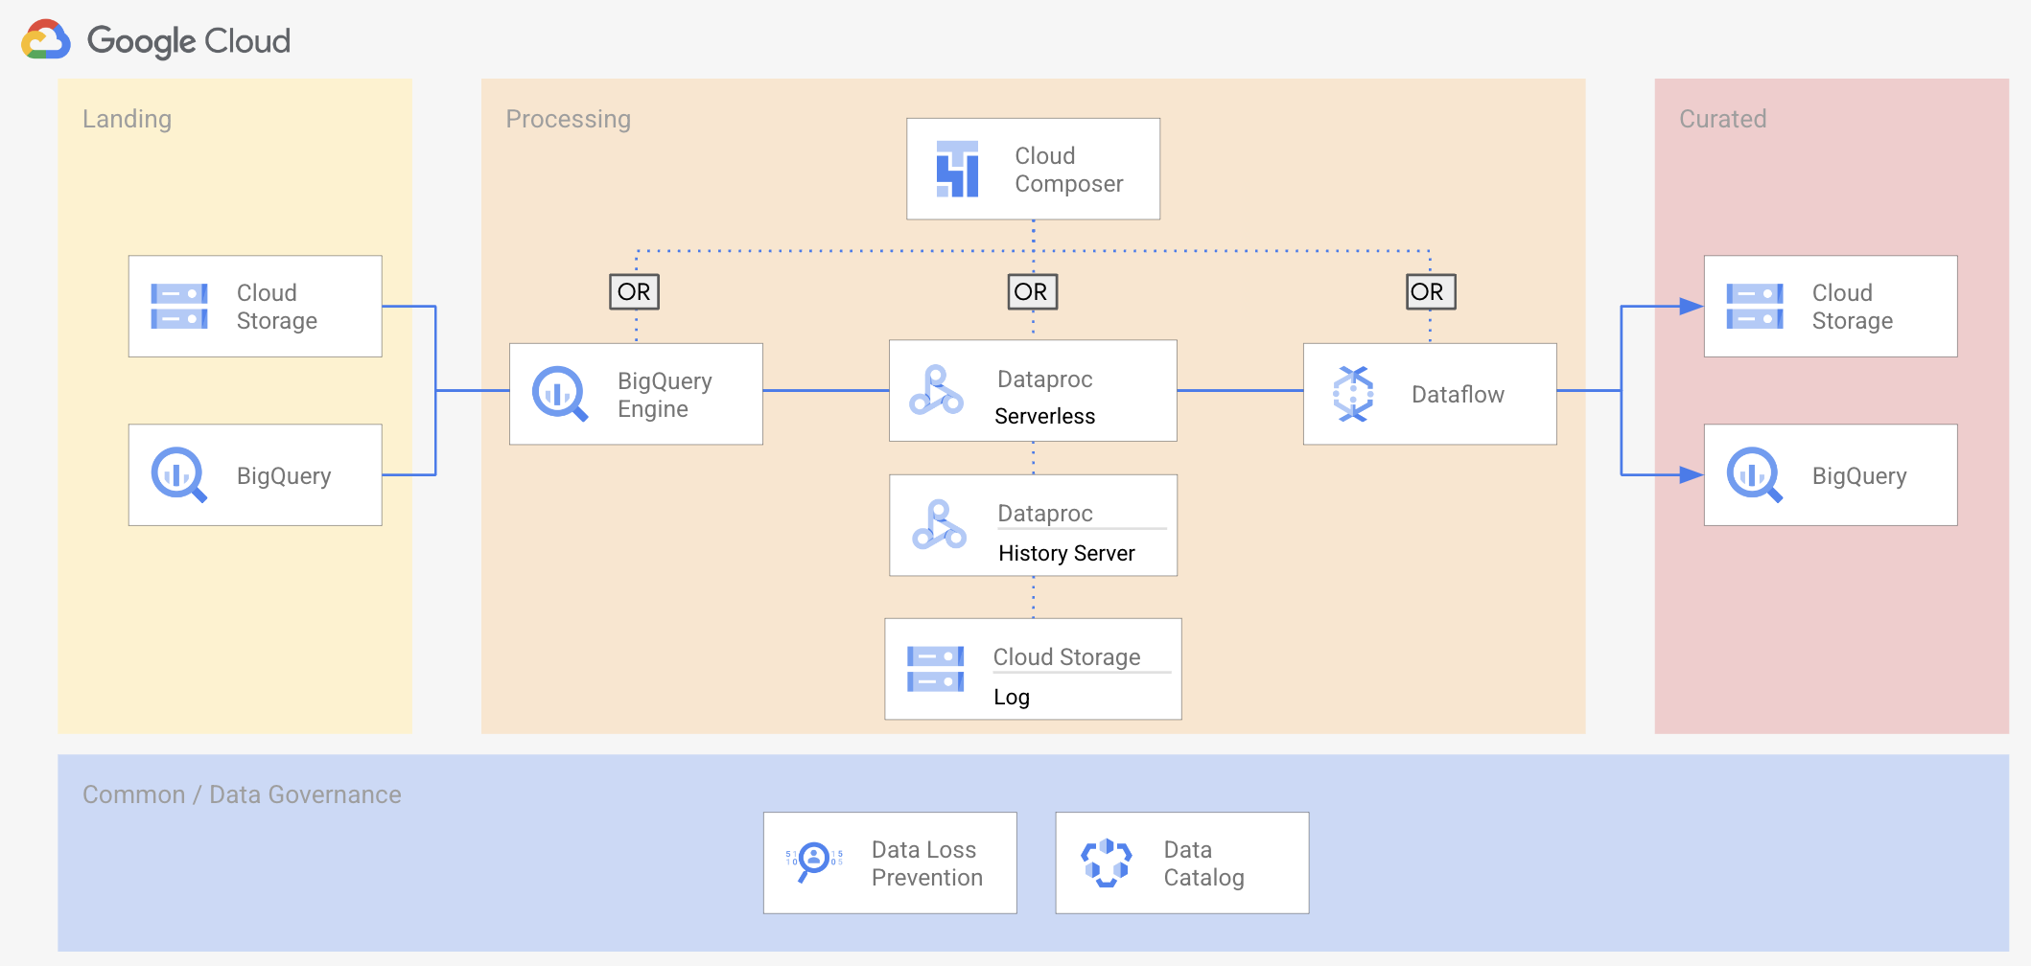Image resolution: width=2031 pixels, height=966 pixels.
Task: Click the Dataproc Serverless icon
Action: [936, 390]
